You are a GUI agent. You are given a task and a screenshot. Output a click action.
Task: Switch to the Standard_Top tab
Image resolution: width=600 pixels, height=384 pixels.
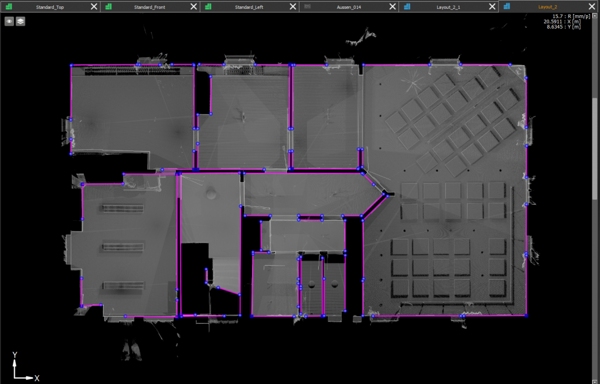tap(49, 7)
